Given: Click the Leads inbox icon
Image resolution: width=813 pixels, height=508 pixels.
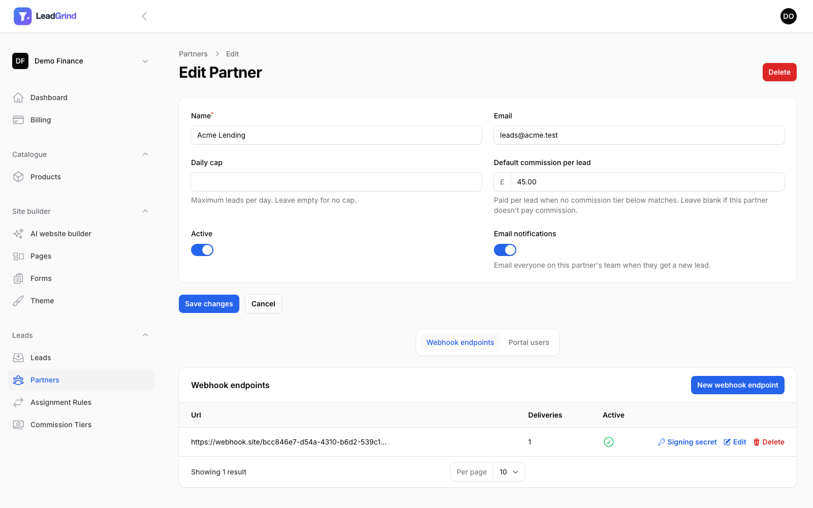Looking at the screenshot, I should click(18, 358).
